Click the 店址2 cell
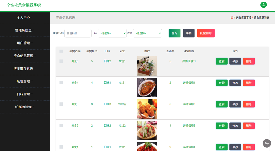 (x=122, y=125)
